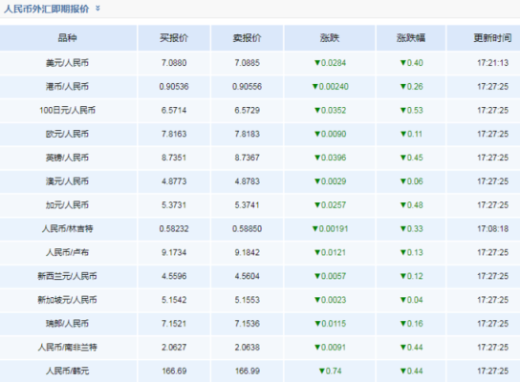Click the ▼0.53 percent change cell
This screenshot has height=382, width=520.
tap(411, 110)
